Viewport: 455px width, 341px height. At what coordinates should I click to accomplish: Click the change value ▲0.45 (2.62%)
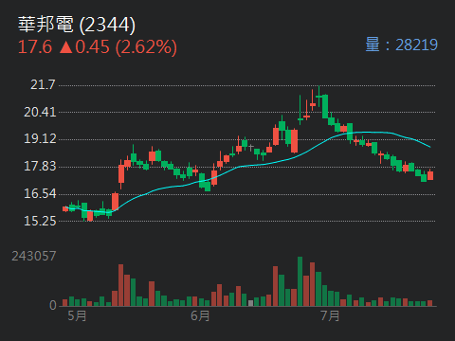point(118,47)
